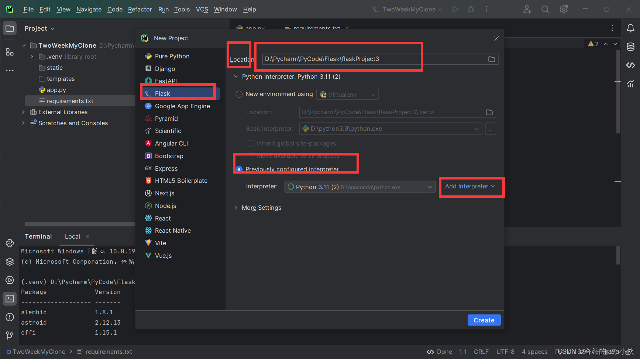Viewport: 640px width, 359px height.
Task: Run the TwoWeekMyClone configuration
Action: [x=455, y=9]
